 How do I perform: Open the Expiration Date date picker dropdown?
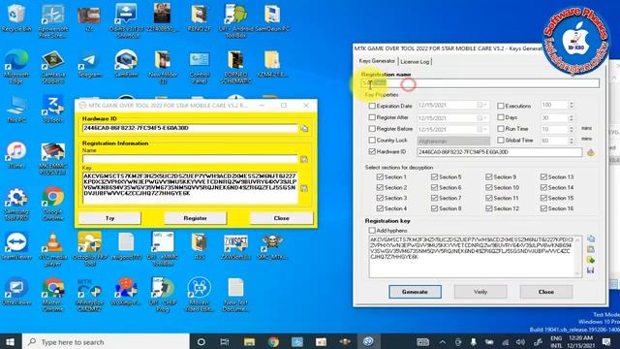point(482,106)
